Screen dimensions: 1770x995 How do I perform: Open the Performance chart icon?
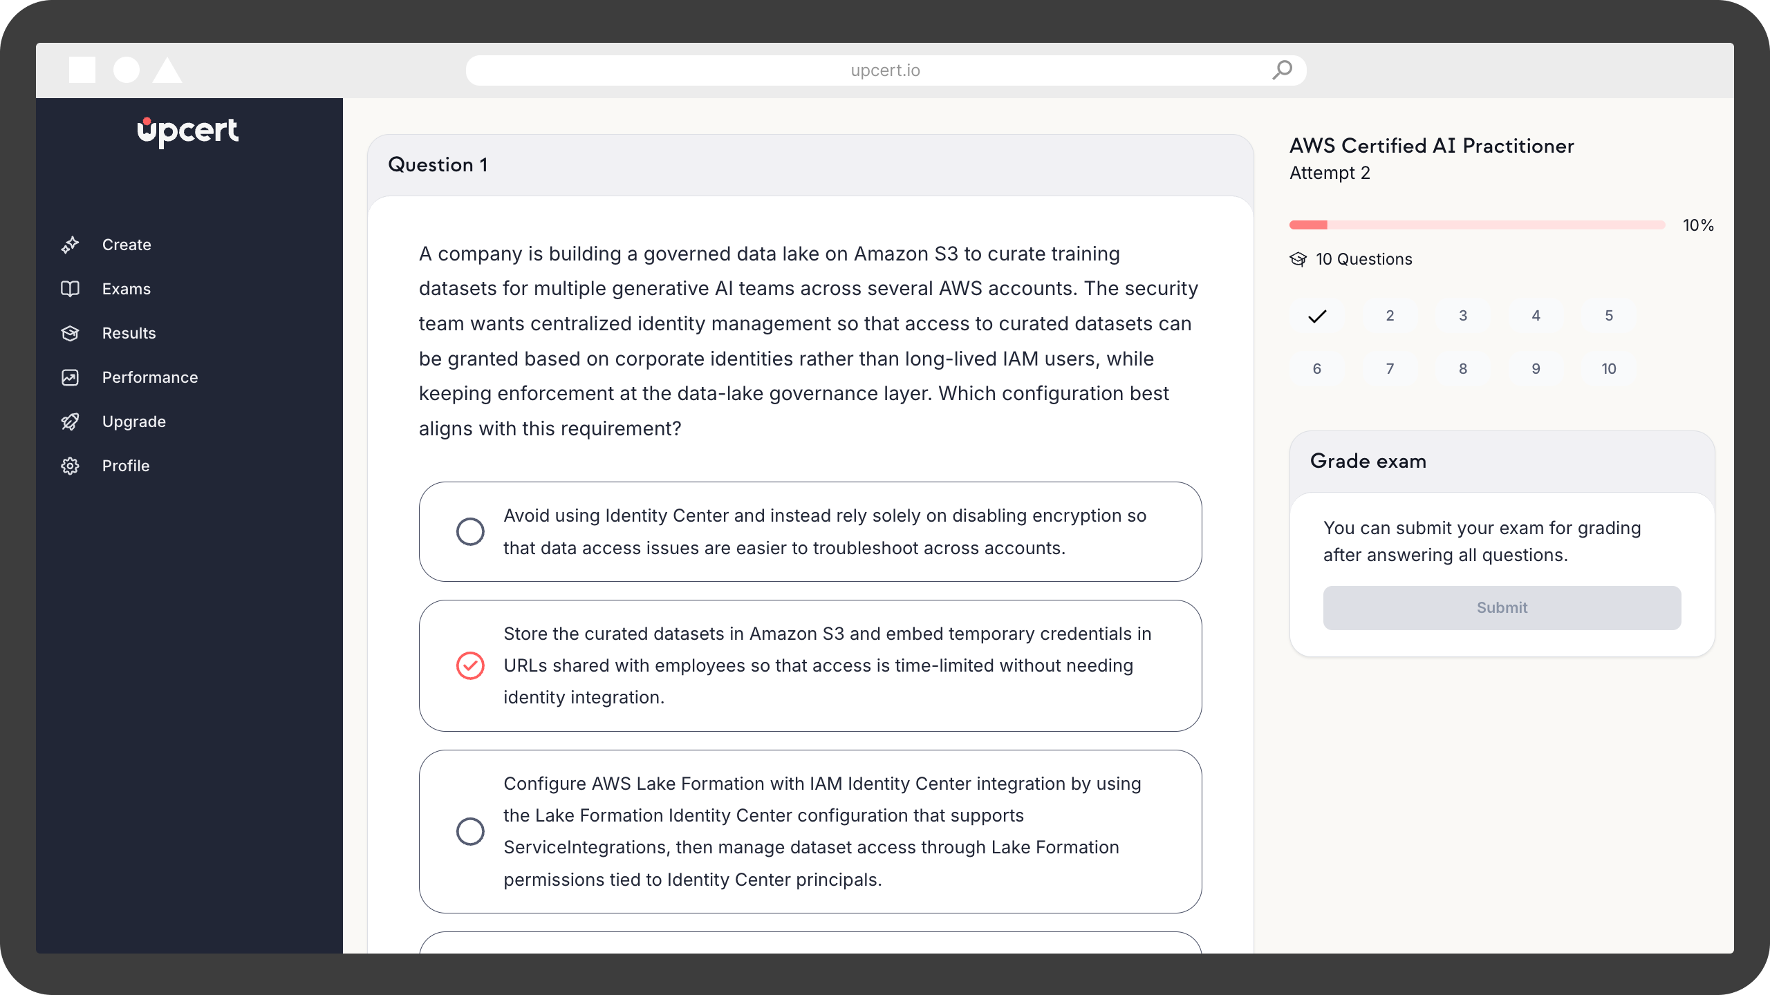click(x=71, y=377)
